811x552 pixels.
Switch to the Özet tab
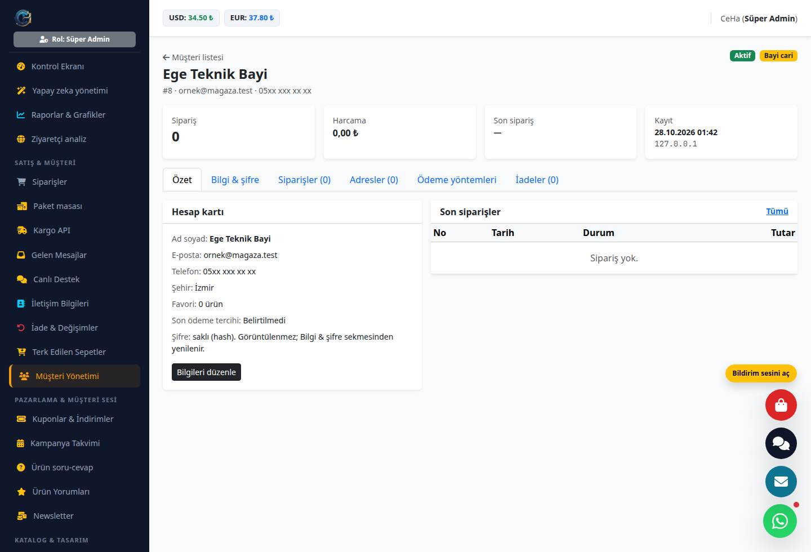point(182,180)
